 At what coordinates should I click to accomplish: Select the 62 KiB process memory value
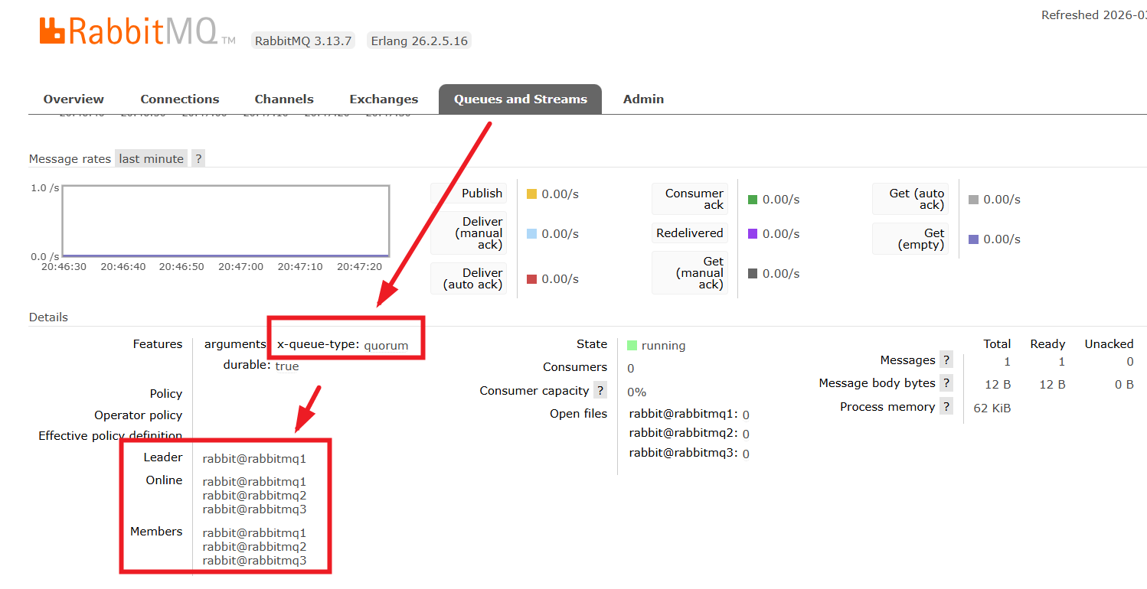[x=992, y=408]
